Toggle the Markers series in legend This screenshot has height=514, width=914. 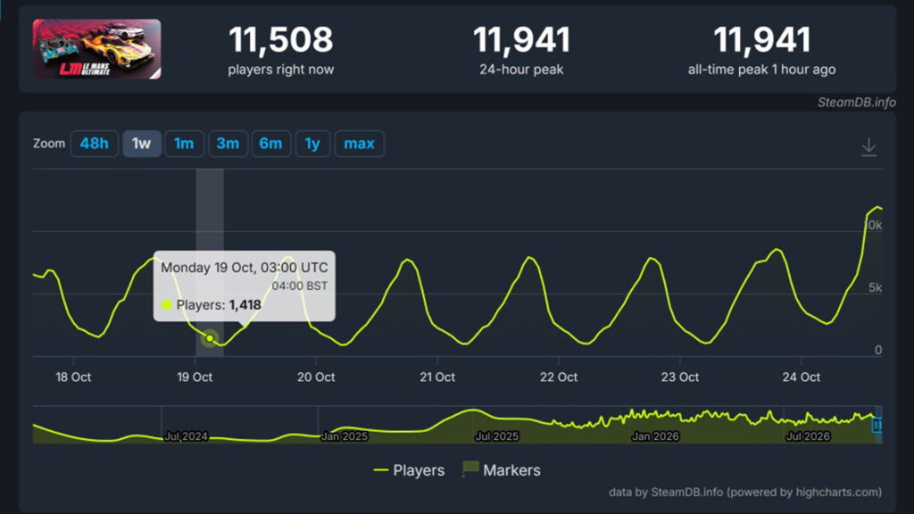502,470
